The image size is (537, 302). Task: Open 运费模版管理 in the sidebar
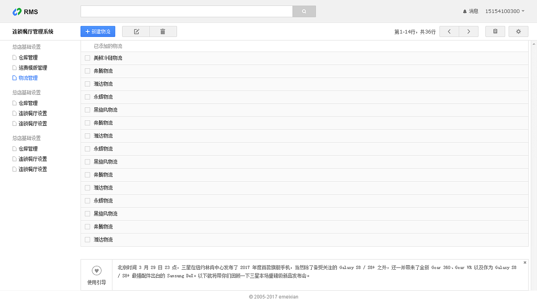tap(33, 68)
